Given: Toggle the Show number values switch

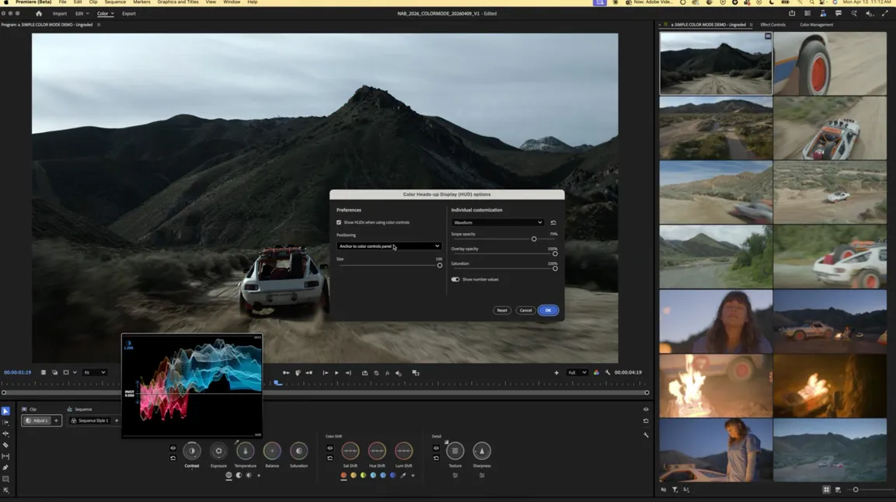Looking at the screenshot, I should (x=455, y=280).
